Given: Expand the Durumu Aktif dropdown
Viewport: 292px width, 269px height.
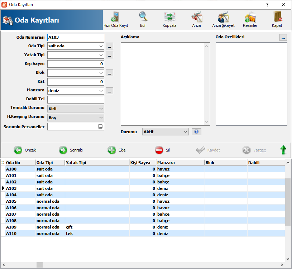Looking at the screenshot, I should pos(186,131).
